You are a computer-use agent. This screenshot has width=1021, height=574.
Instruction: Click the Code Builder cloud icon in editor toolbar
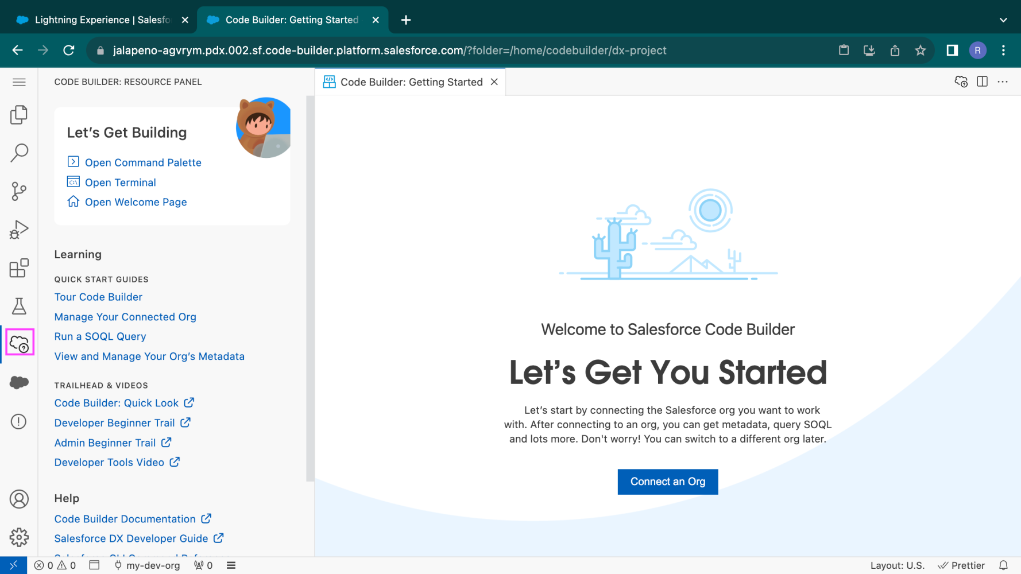coord(961,82)
